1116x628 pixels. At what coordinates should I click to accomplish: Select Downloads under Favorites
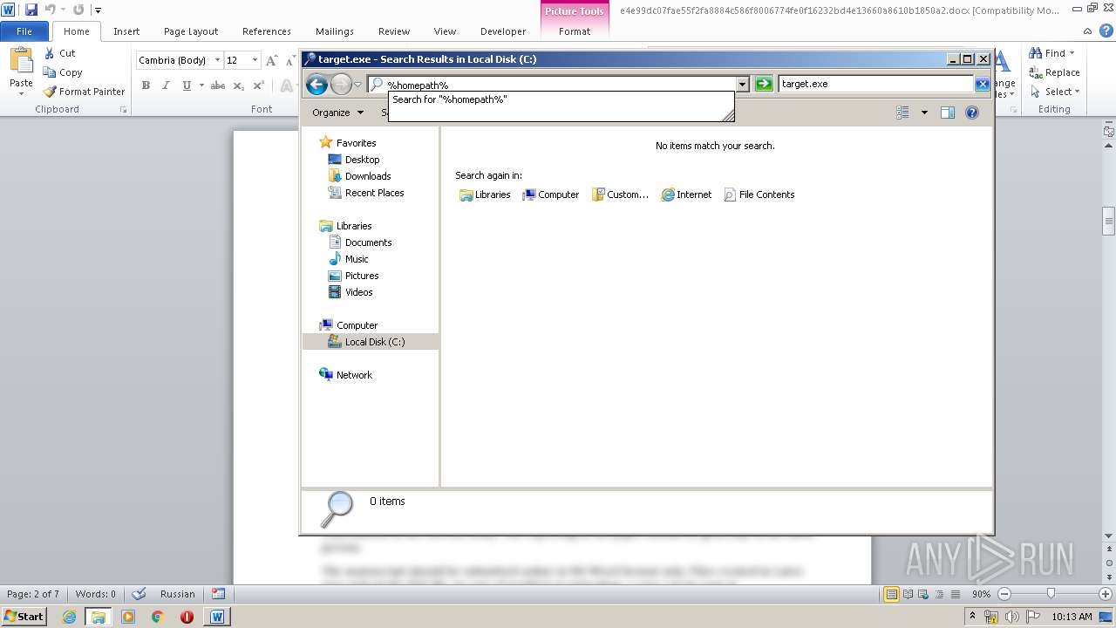click(358, 176)
